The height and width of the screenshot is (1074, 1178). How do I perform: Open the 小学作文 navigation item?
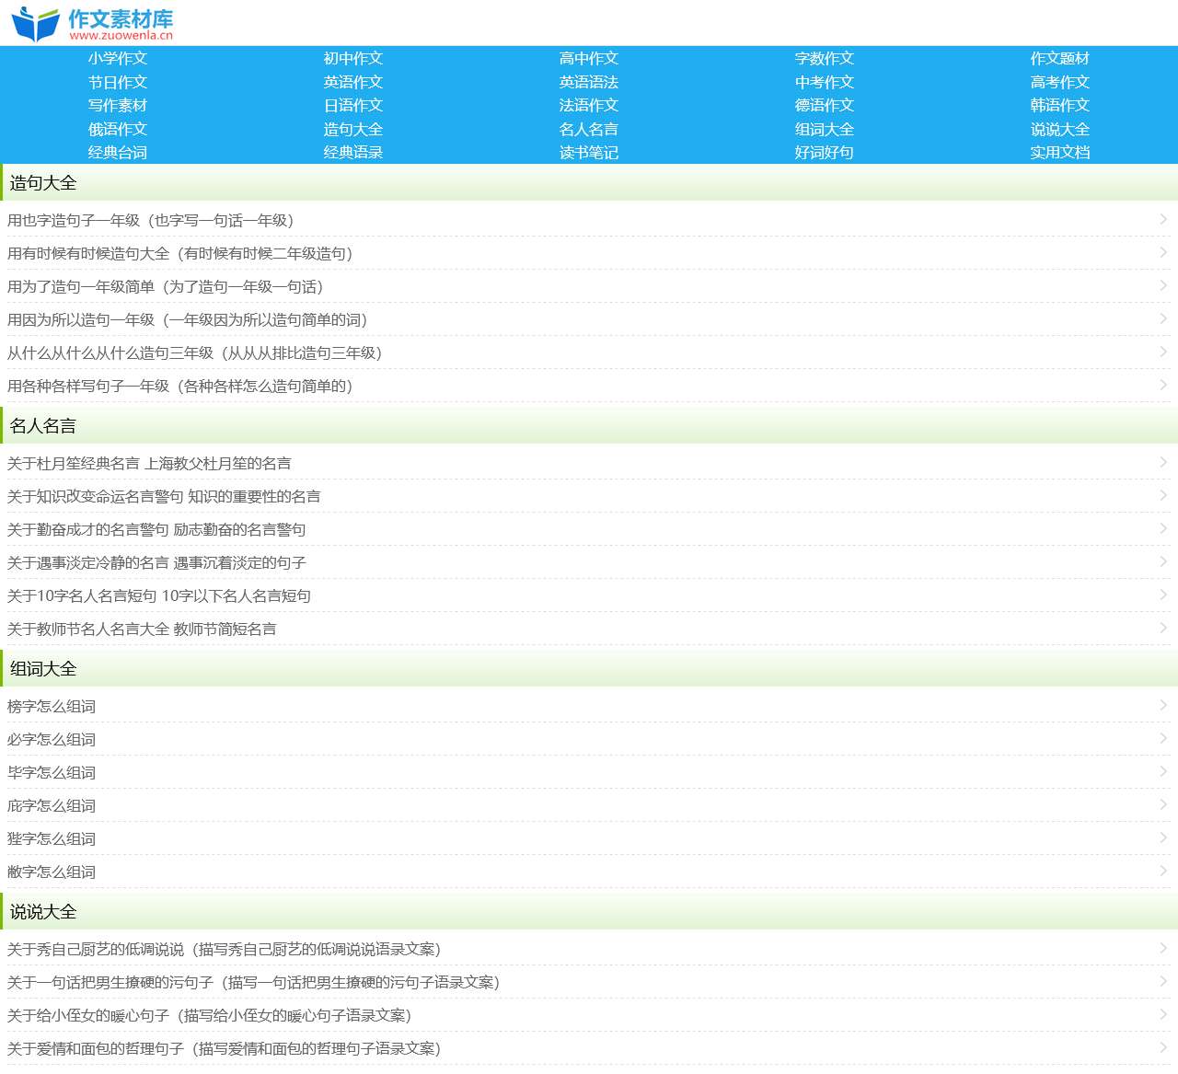[118, 58]
